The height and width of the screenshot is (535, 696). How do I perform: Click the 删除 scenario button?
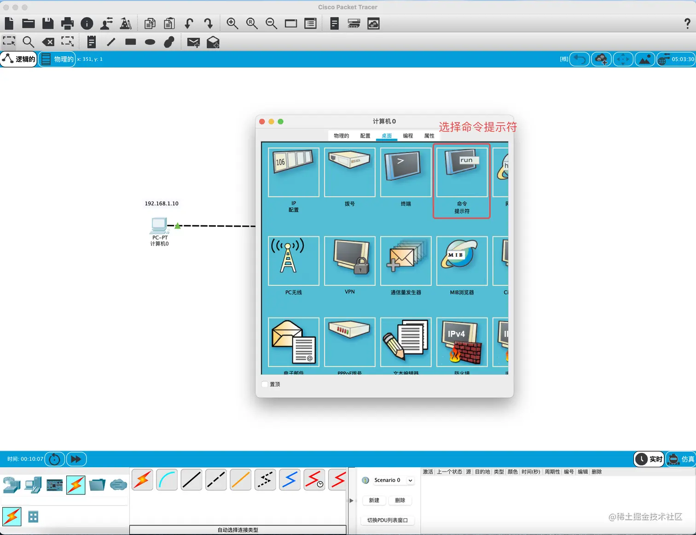(x=400, y=500)
